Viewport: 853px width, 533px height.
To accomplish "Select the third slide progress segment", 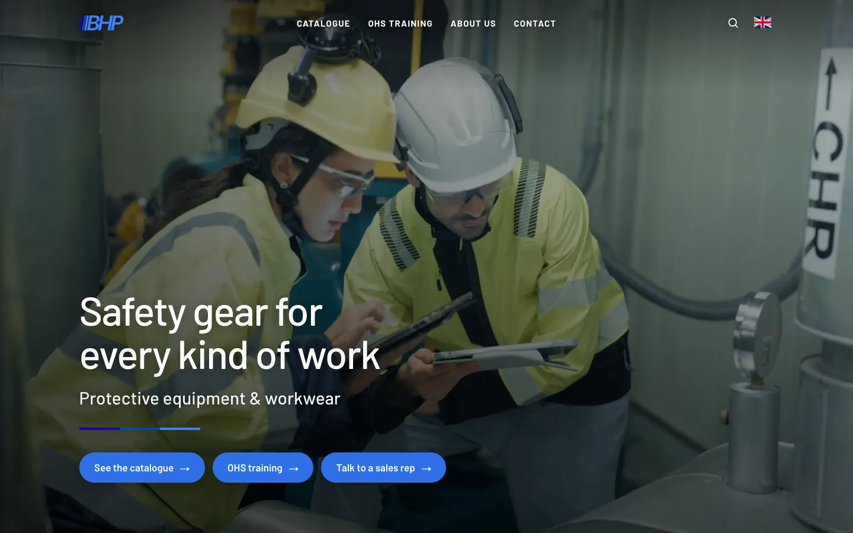I will (180, 428).
